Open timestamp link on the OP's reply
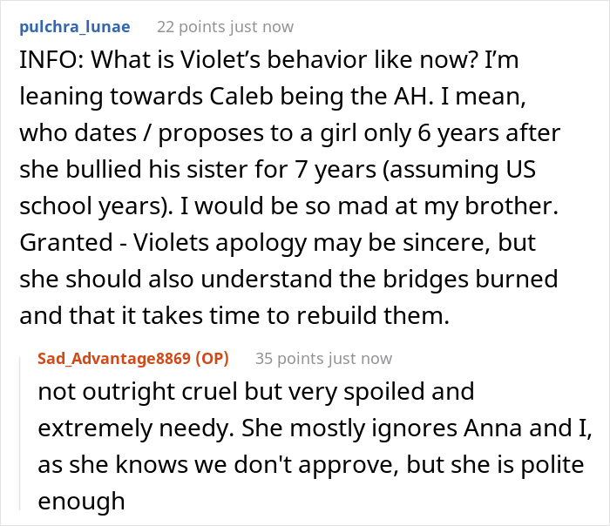This screenshot has width=610, height=526. (360, 358)
